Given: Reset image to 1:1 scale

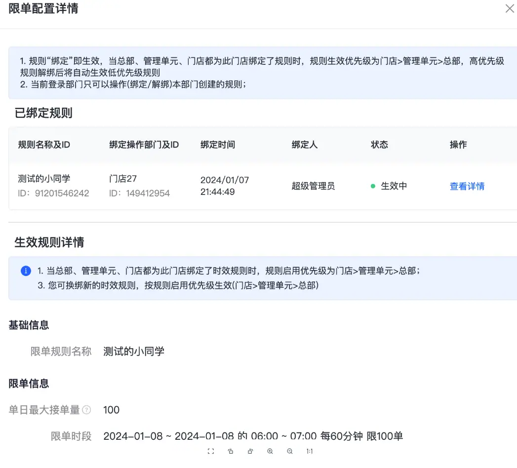Looking at the screenshot, I should coord(310,451).
